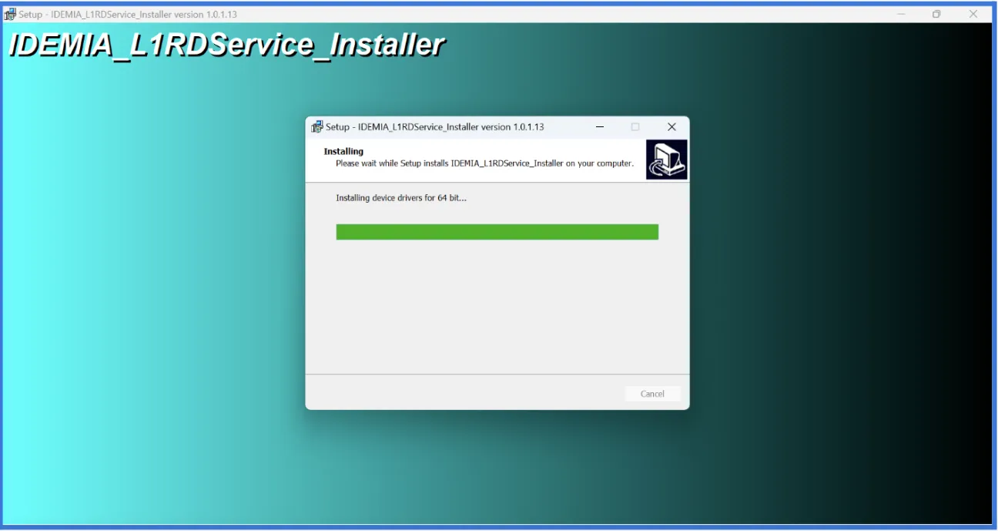Click the outer window title text
This screenshot has height=531, width=998.
pyautogui.click(x=128, y=15)
